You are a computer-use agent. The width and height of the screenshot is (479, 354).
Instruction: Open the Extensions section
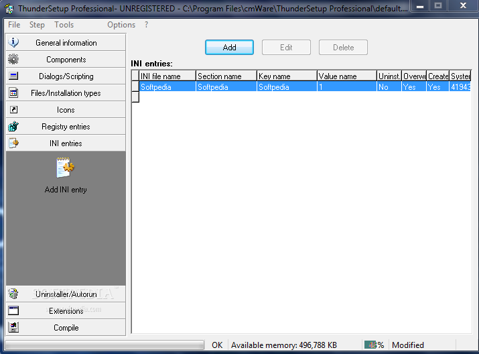[66, 311]
